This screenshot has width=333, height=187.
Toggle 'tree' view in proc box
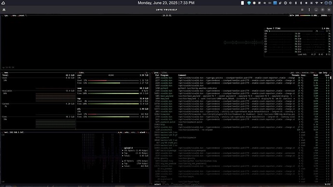coord(313,73)
